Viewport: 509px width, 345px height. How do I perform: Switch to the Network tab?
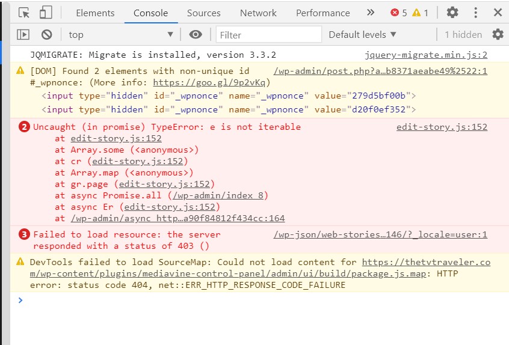tap(258, 13)
